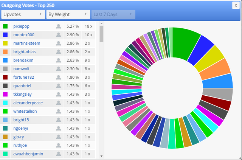Click the Outgoing Votes - Top 250 title
The height and width of the screenshot is (160, 242).
[28, 5]
